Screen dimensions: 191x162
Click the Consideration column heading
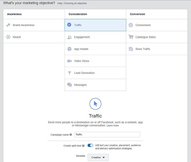[x=78, y=14]
